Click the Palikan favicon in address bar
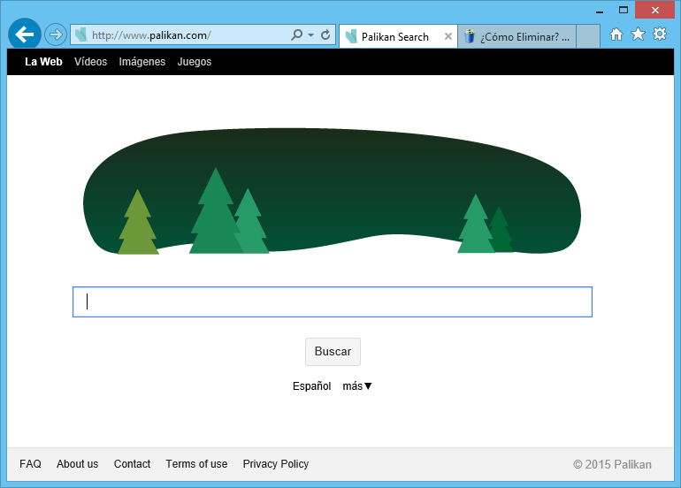This screenshot has width=681, height=488. tap(80, 34)
